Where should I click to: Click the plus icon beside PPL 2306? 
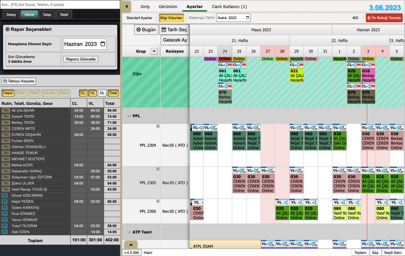tap(157, 201)
